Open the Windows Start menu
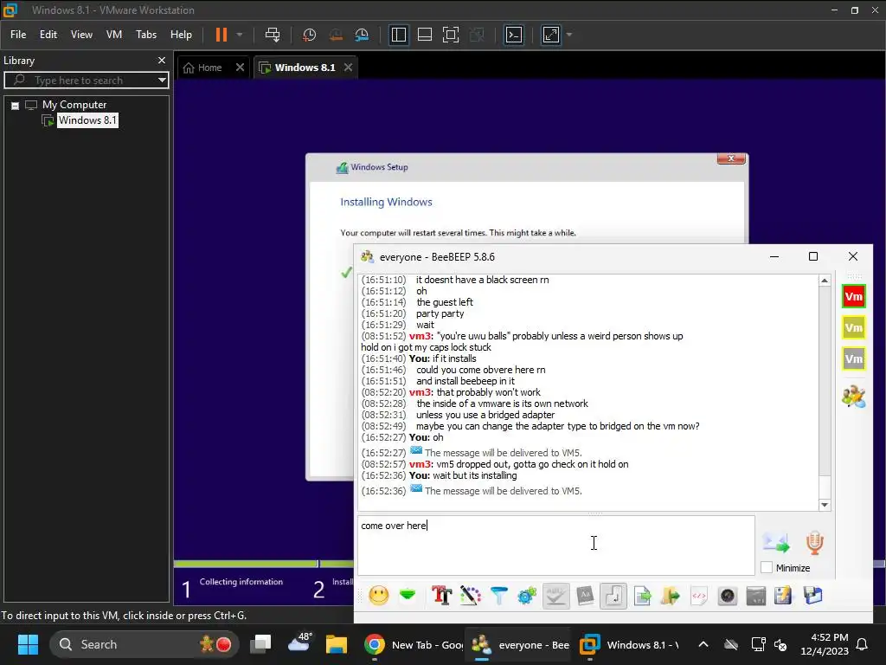886x665 pixels. tap(28, 644)
